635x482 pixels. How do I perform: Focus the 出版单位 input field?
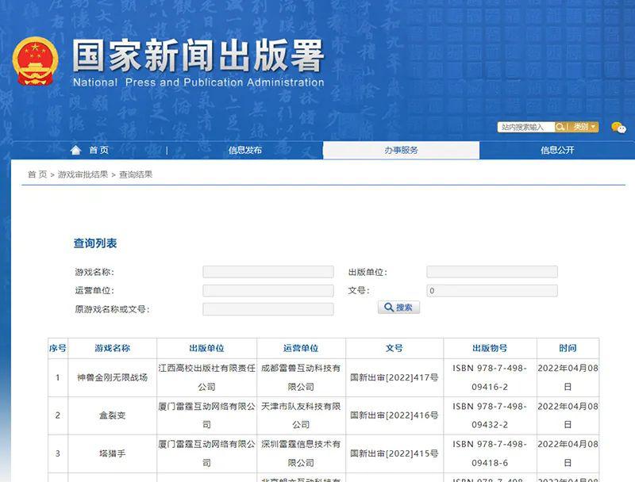pos(492,272)
